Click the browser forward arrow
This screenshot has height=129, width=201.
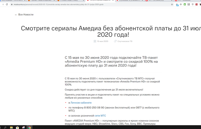3,5
